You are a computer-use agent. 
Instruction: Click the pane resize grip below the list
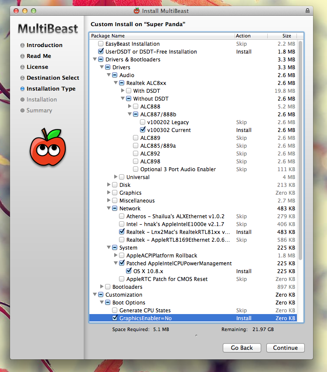pos(196,335)
